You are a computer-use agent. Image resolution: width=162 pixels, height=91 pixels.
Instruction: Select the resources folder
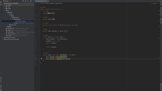[13, 25]
